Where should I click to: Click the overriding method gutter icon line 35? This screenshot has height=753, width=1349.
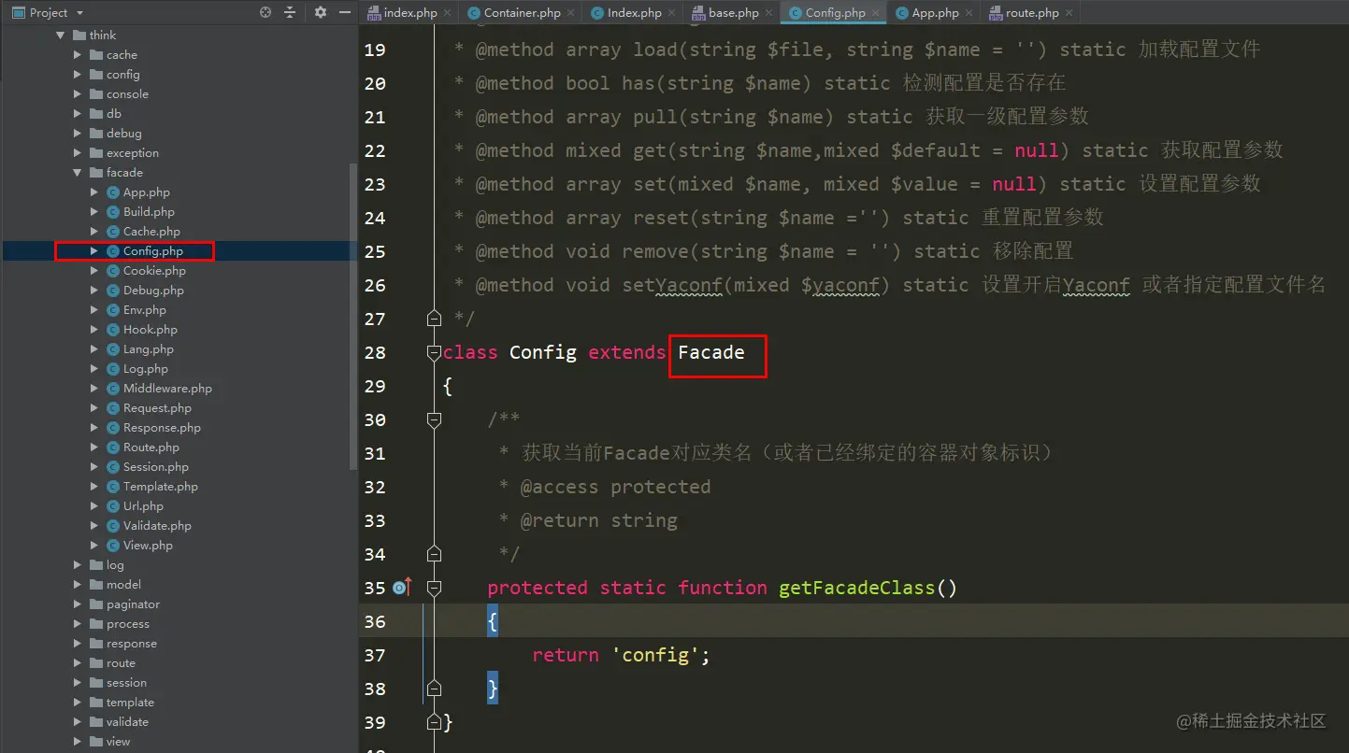pyautogui.click(x=402, y=588)
